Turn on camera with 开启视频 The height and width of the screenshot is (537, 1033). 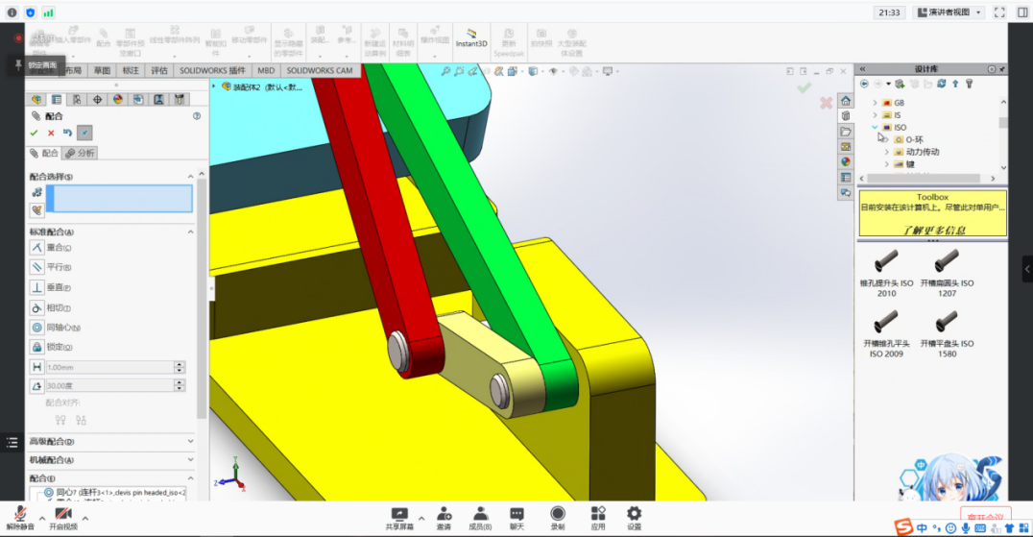pyautogui.click(x=63, y=519)
